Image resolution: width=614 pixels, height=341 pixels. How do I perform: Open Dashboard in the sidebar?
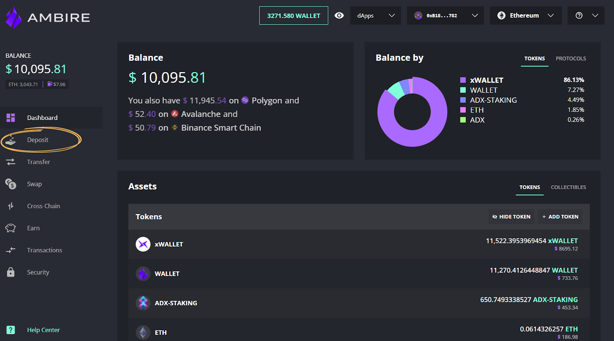pos(51,118)
